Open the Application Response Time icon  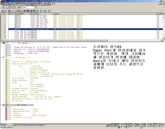click(25, 11)
